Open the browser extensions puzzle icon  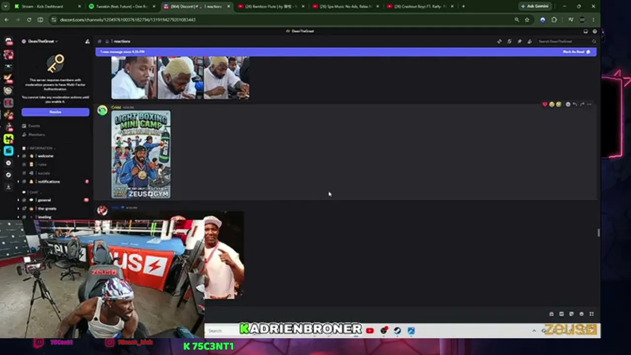(x=554, y=20)
